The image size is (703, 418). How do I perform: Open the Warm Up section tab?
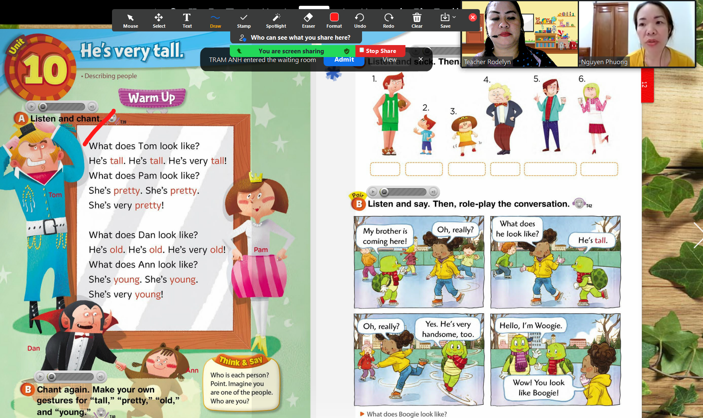tap(152, 98)
